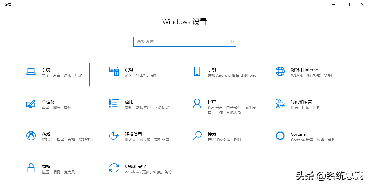This screenshot has height=186, width=369.
Task: Click the 时间和语言 category title
Action: click(x=301, y=102)
